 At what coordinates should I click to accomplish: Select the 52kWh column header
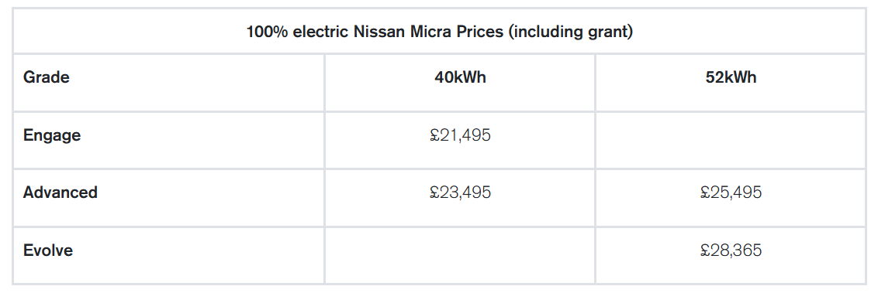[x=731, y=77]
